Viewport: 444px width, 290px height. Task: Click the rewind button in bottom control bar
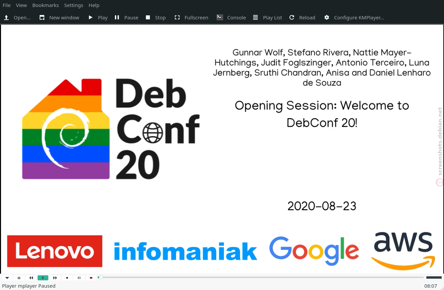point(31,278)
